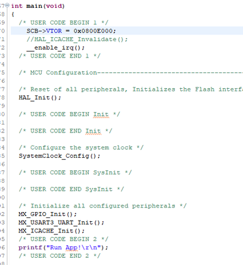The height and width of the screenshot is (265, 243).
Task: Click the 'USER CODE END Init' comment
Action: pos(66,131)
